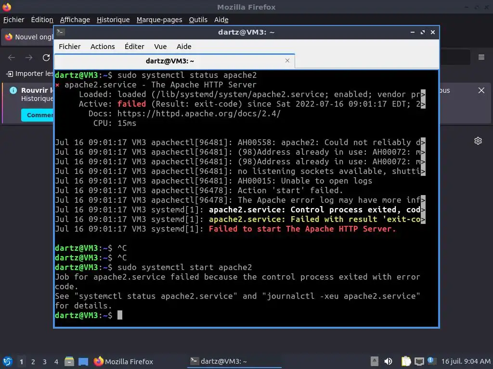
Task: Click the Firefox logo in title bar
Action: pyautogui.click(x=7, y=7)
